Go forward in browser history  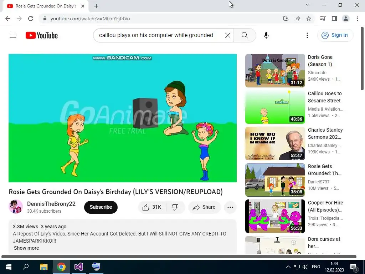(x=19, y=19)
